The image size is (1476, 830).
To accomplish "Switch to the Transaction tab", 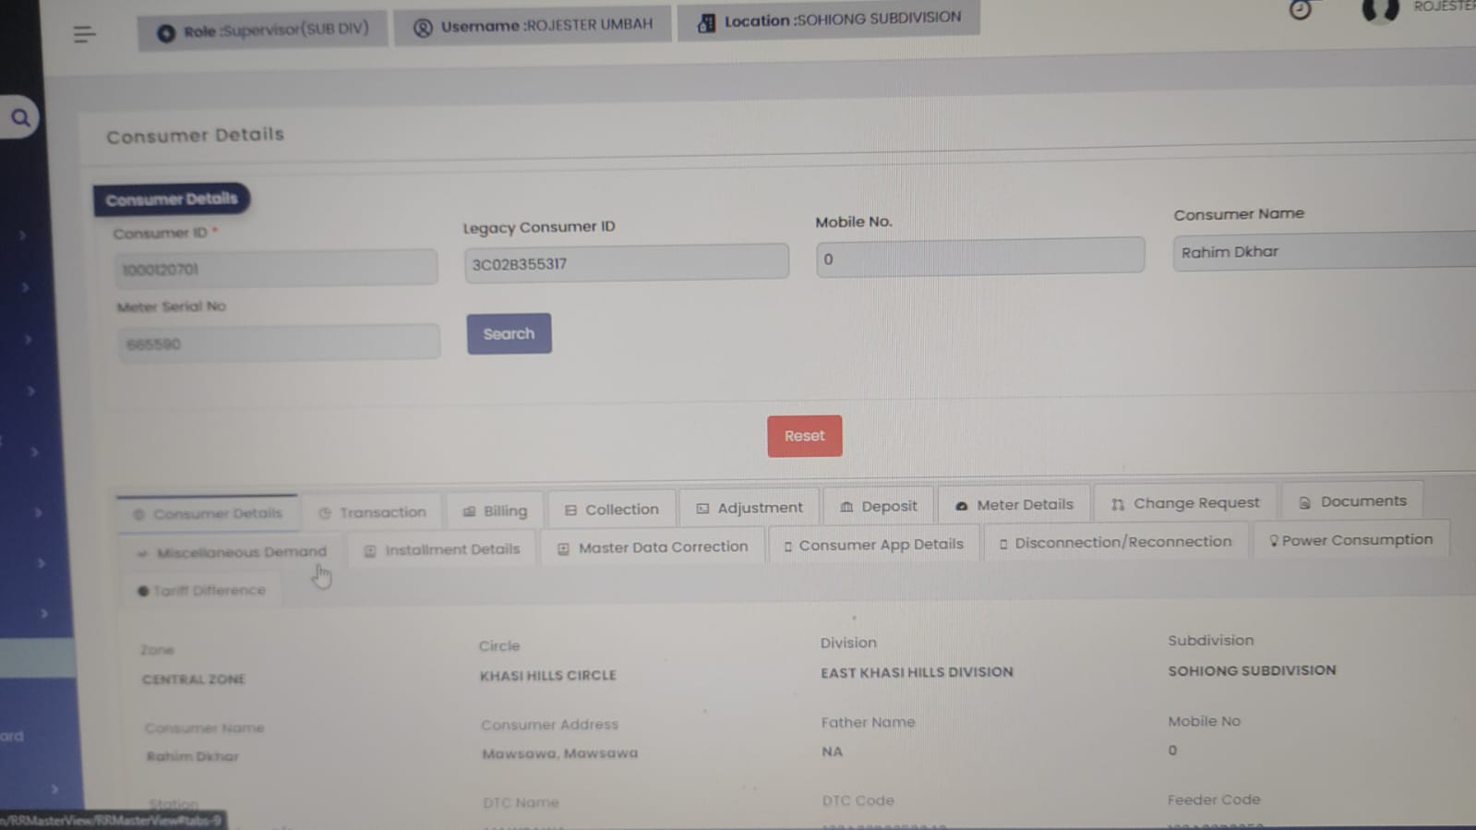I will [372, 512].
